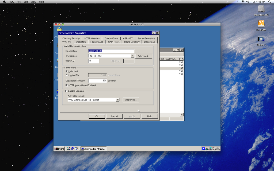Click the OK button
This screenshot has height=171, width=274.
[97, 116]
